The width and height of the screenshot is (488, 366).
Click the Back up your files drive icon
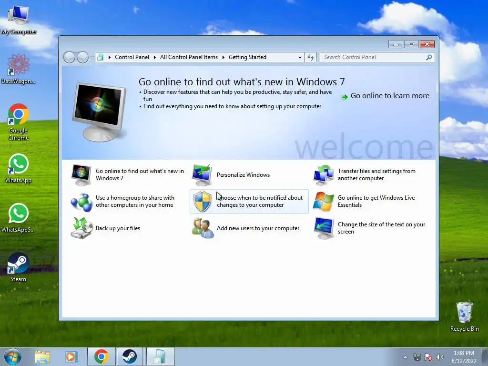[x=81, y=228]
